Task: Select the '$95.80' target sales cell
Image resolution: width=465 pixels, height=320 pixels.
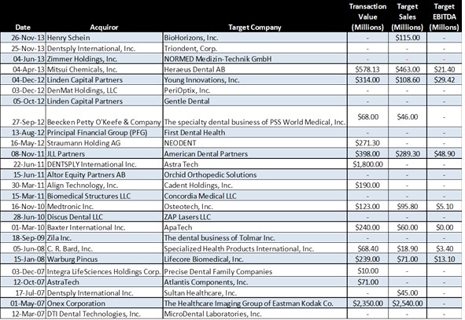Action: [408, 207]
